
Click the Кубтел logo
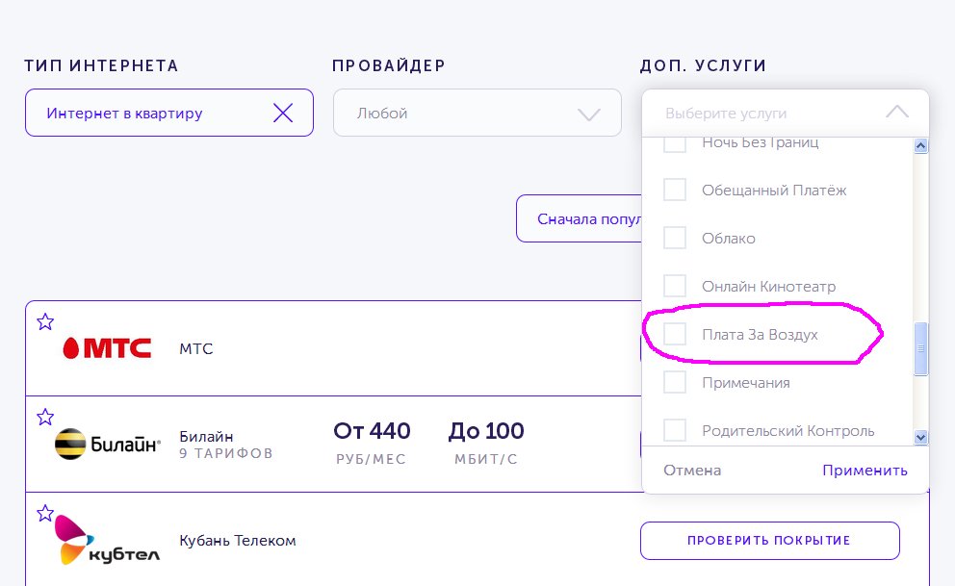point(107,540)
